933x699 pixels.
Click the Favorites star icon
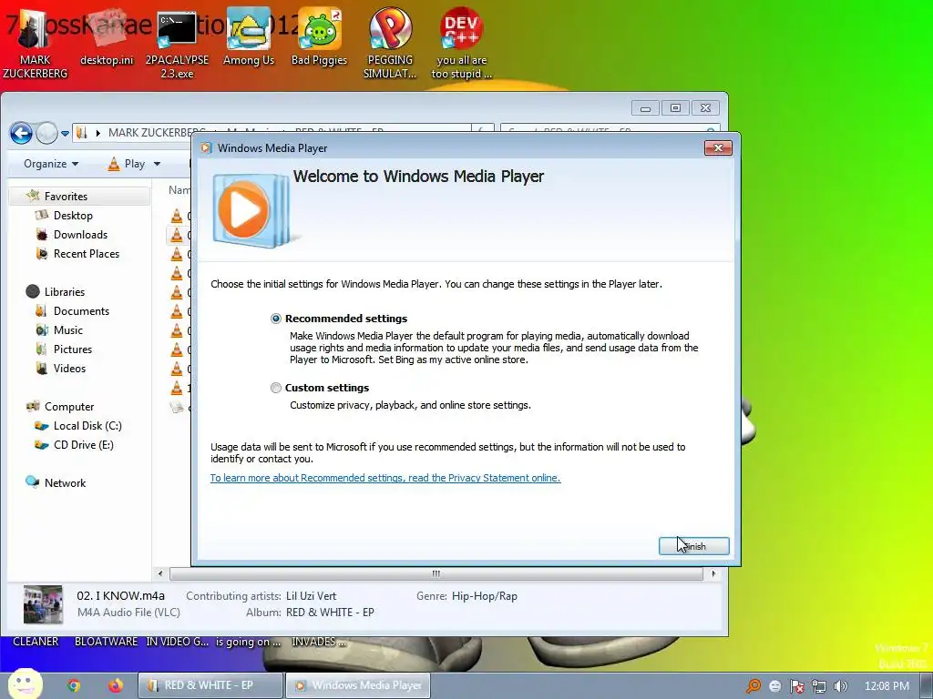pos(33,196)
